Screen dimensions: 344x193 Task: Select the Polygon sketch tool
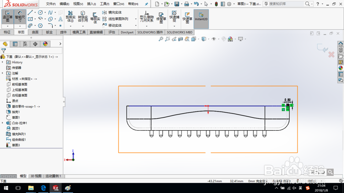point(40,26)
